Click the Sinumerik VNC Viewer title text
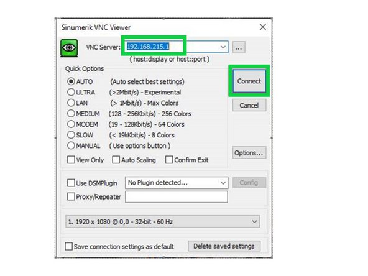The width and height of the screenshot is (368, 276). [96, 27]
